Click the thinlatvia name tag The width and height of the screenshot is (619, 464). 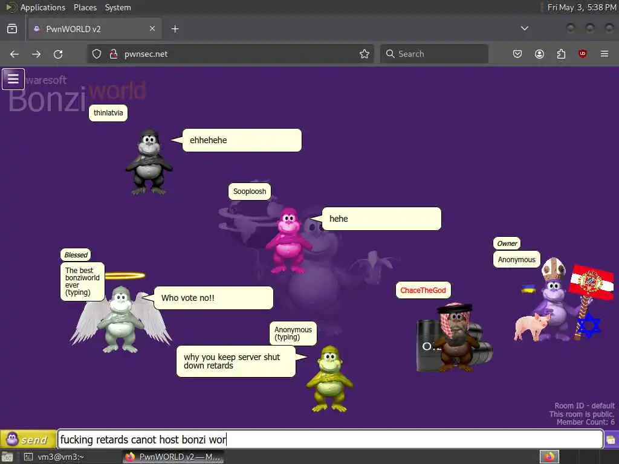[108, 113]
